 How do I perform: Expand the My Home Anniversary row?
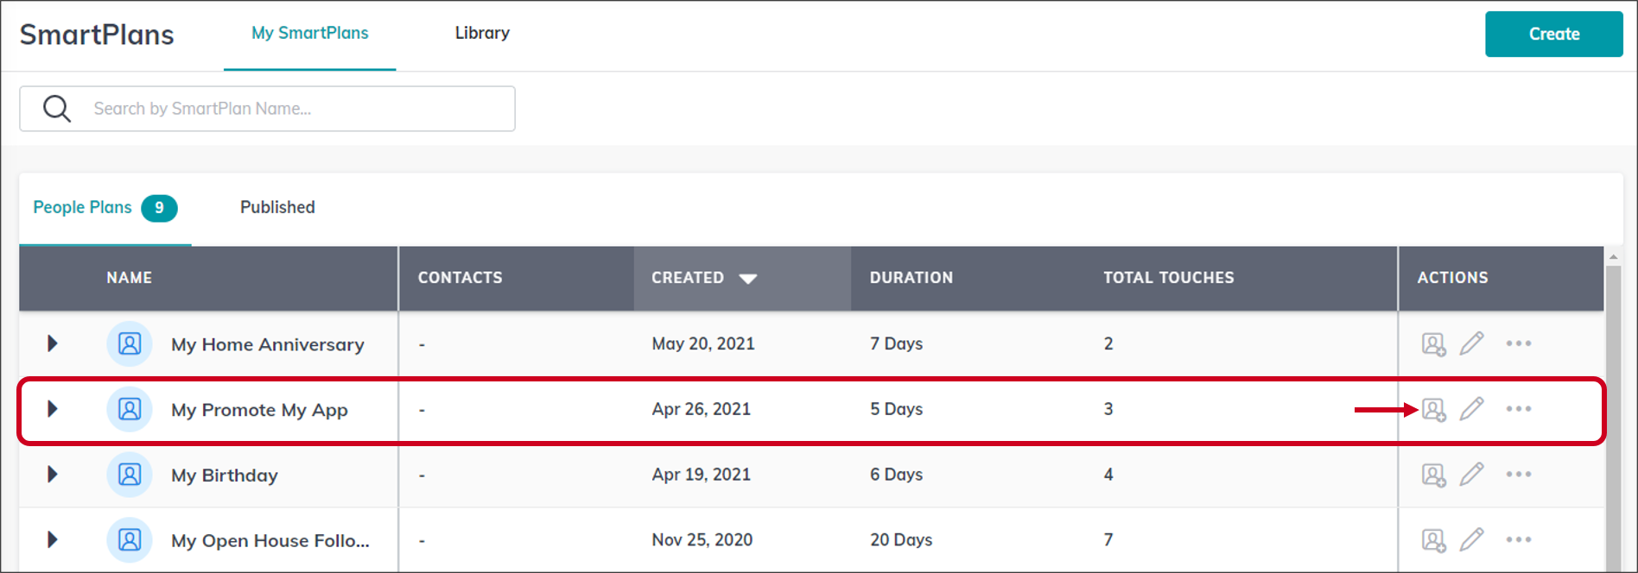click(53, 343)
